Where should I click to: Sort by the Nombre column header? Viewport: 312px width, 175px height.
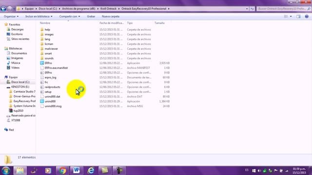click(x=45, y=23)
